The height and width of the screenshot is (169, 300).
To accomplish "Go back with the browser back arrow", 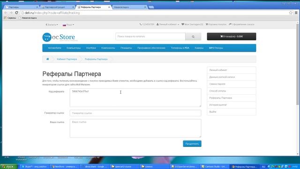I will [6, 13].
